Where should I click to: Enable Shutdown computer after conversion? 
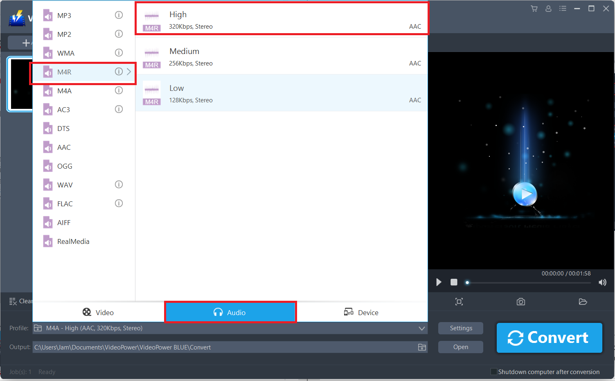pos(493,372)
